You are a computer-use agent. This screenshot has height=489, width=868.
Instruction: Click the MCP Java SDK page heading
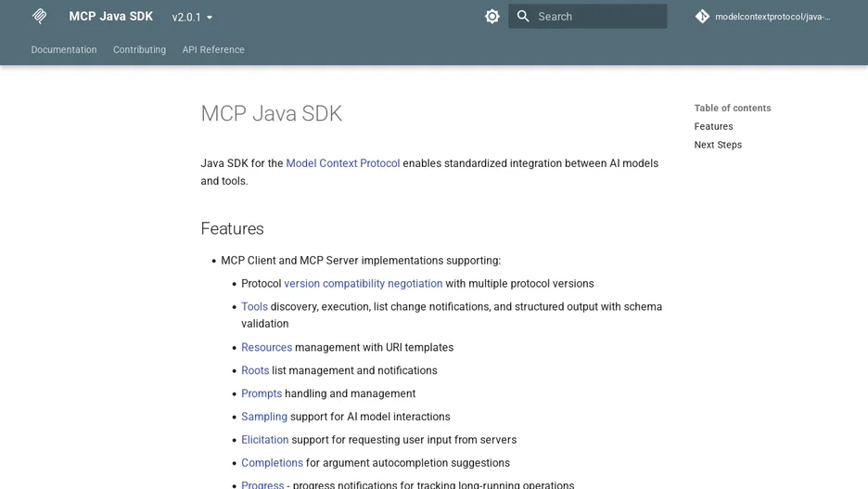[x=271, y=113]
